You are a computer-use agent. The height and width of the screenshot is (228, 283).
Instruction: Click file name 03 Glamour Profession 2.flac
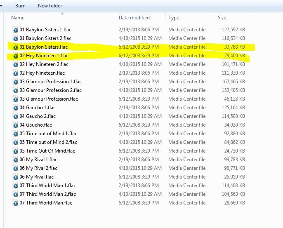pos(50,90)
